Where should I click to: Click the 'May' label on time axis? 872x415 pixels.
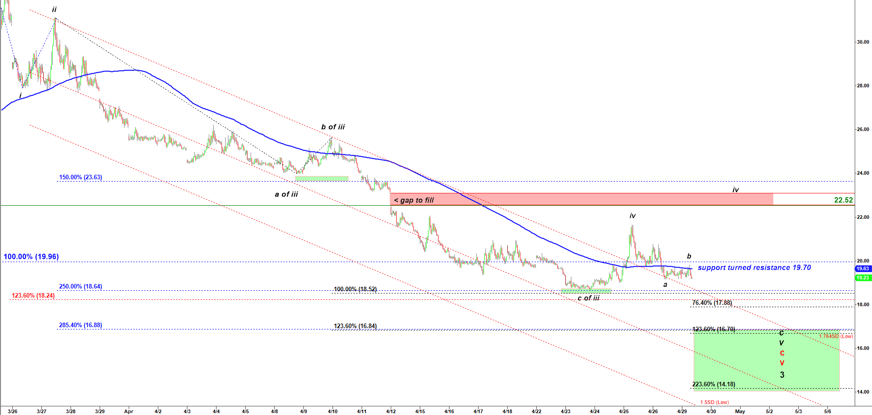[740, 411]
